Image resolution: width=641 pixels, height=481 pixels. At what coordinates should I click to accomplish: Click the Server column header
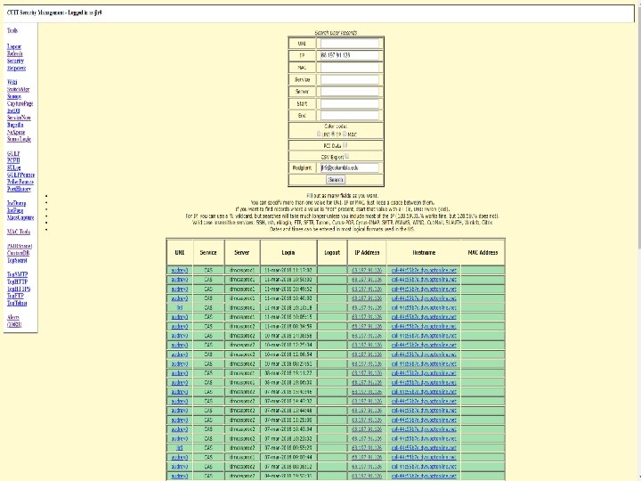pos(242,252)
